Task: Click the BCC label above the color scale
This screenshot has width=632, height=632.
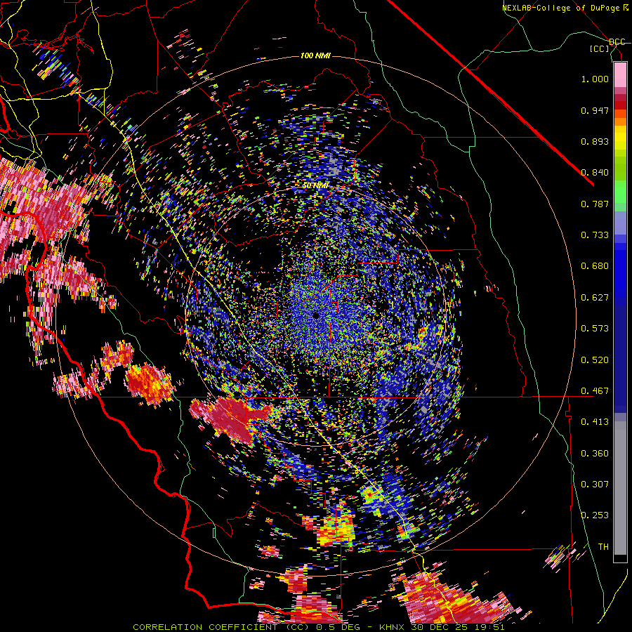Action: coord(617,42)
